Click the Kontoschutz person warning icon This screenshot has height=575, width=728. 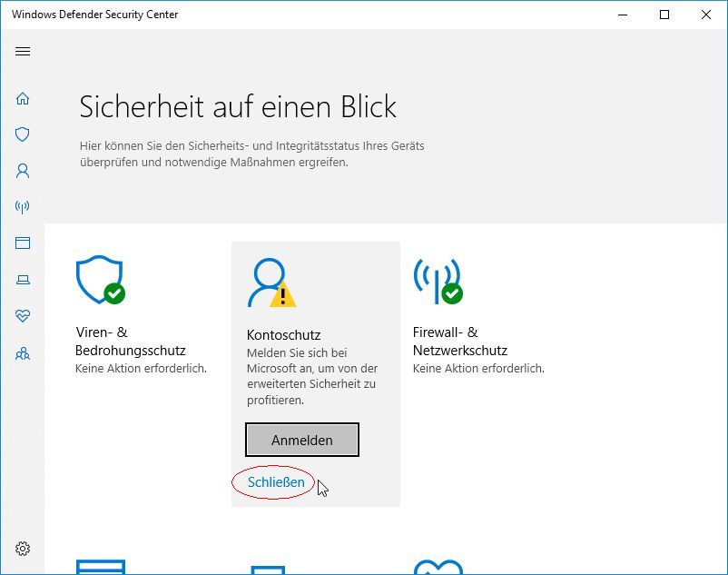pos(271,283)
